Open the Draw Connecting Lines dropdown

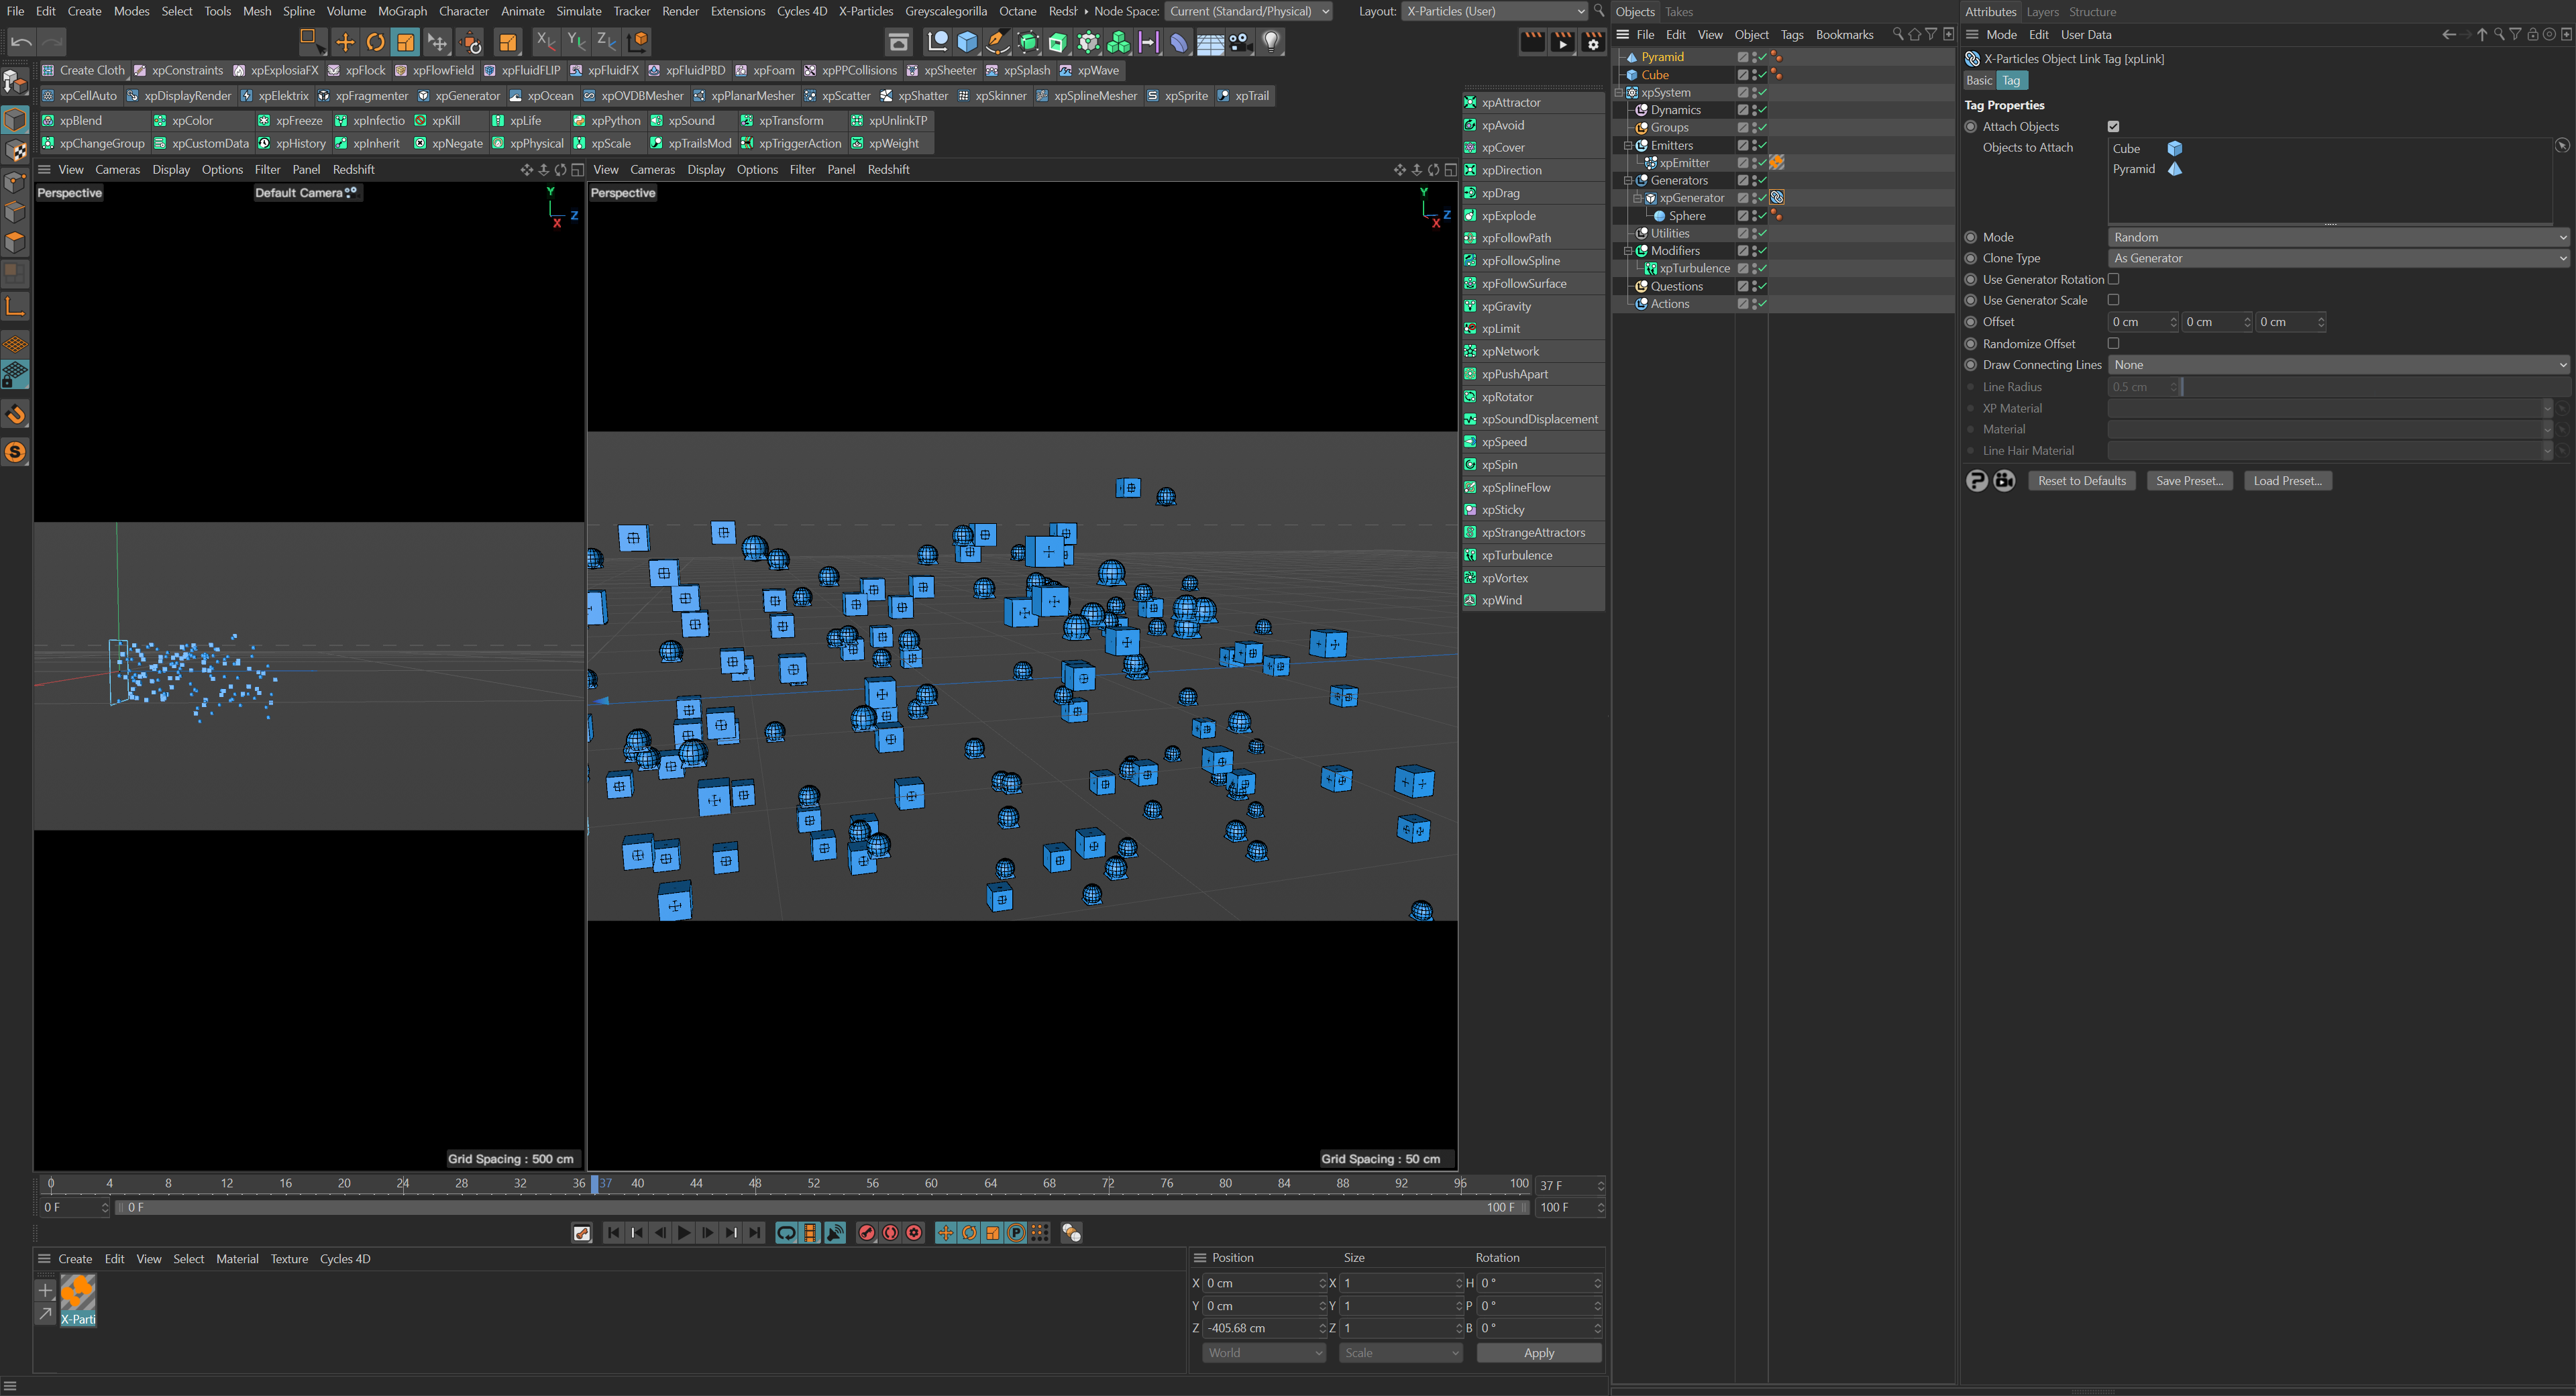pos(2338,365)
